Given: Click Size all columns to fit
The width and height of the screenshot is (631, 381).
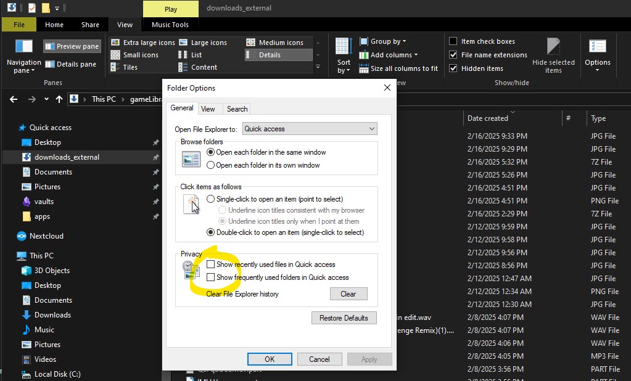Looking at the screenshot, I should [400, 68].
